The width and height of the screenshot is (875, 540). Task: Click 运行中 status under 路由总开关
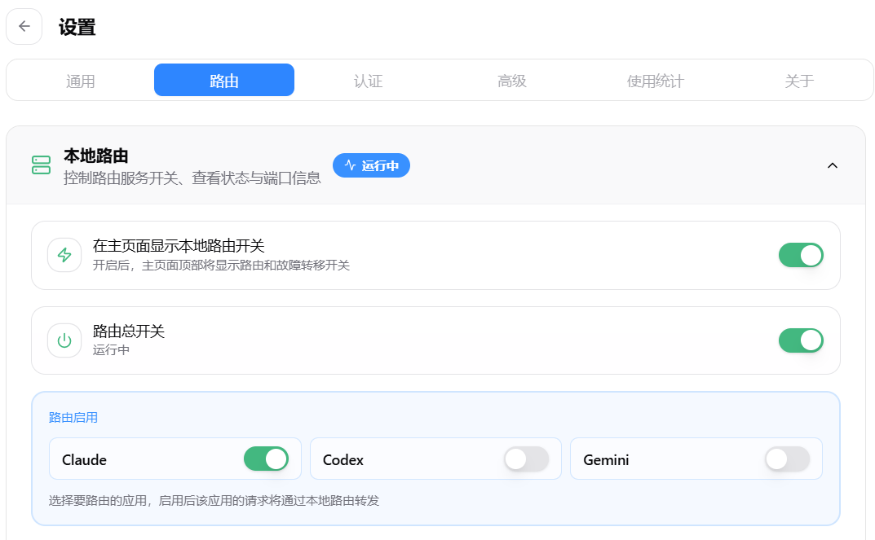111,350
